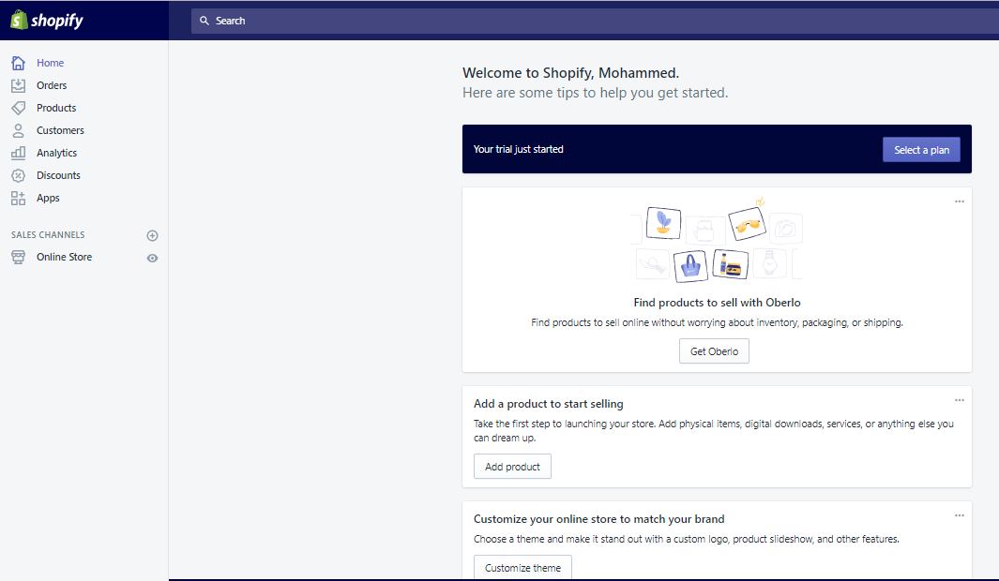Click 'Add a product to start selling' heading
Screen dimensions: 999x581
click(548, 404)
